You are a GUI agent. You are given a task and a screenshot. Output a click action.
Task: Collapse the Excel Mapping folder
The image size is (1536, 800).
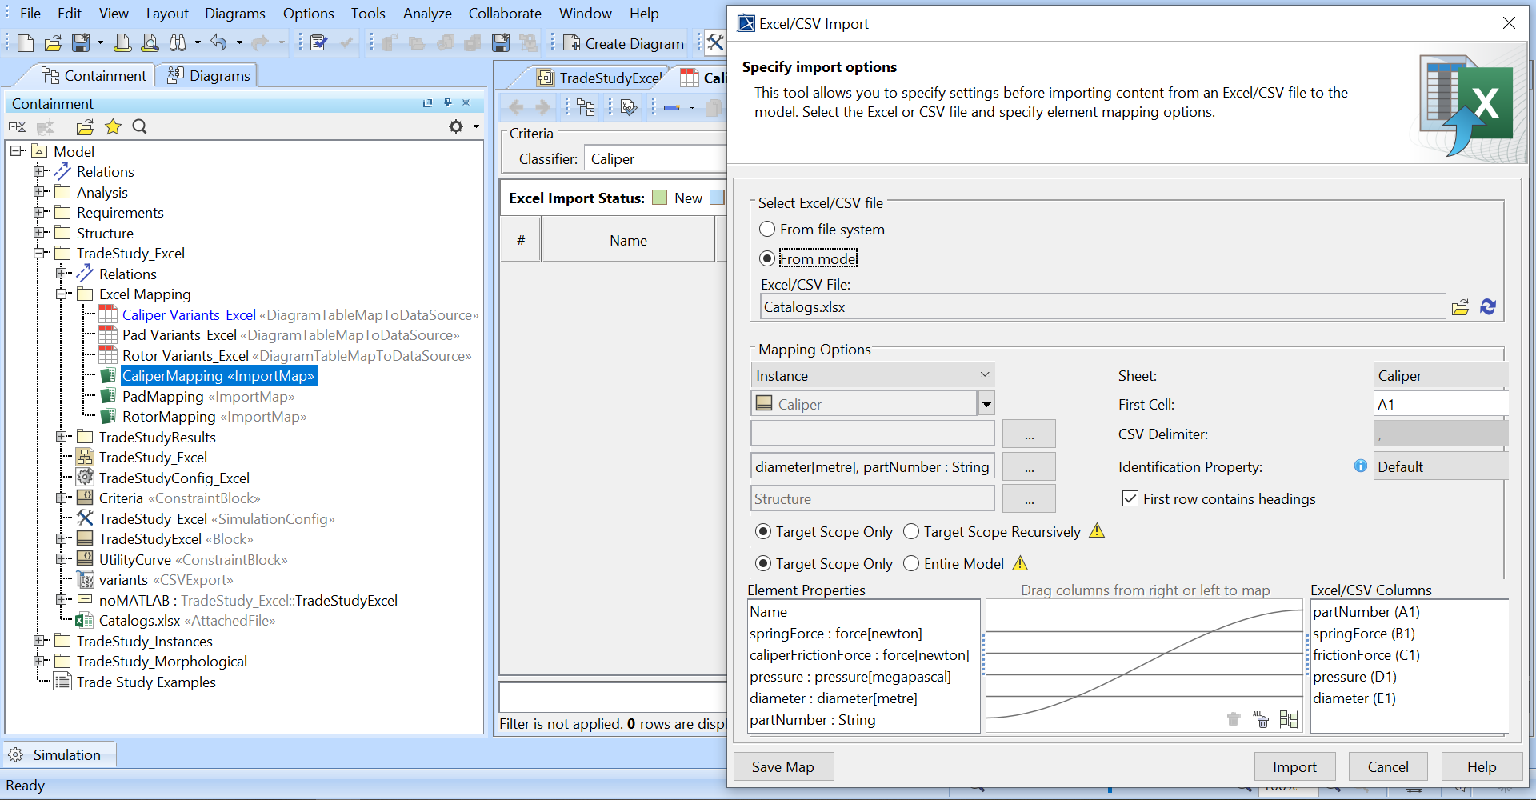click(x=62, y=294)
